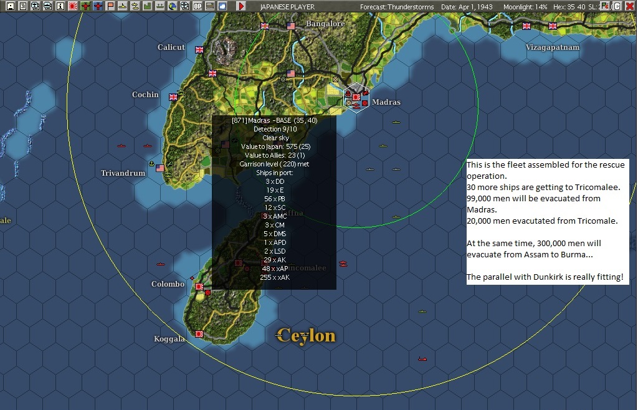Click the 'Bangalore' city label
The image size is (638, 410).
click(x=325, y=24)
